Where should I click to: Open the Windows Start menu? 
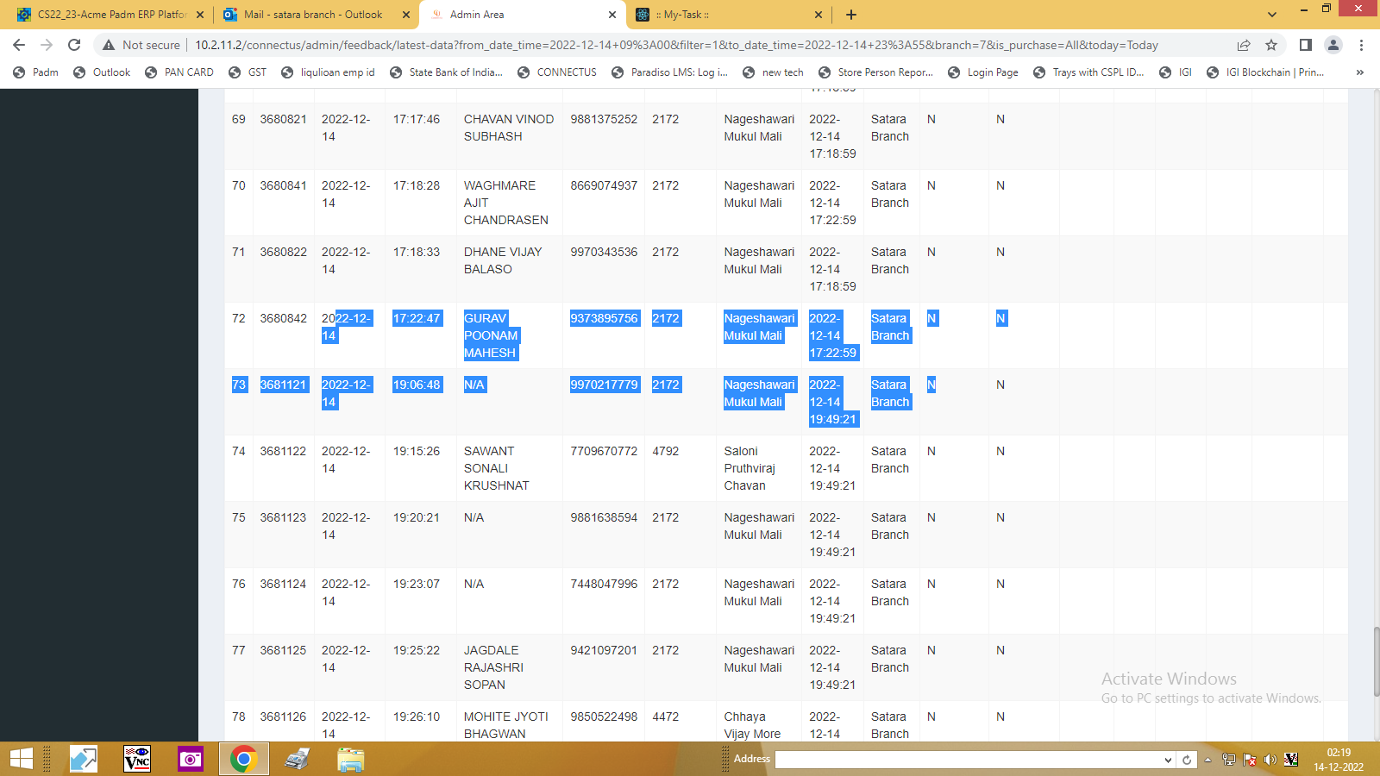pos(22,759)
